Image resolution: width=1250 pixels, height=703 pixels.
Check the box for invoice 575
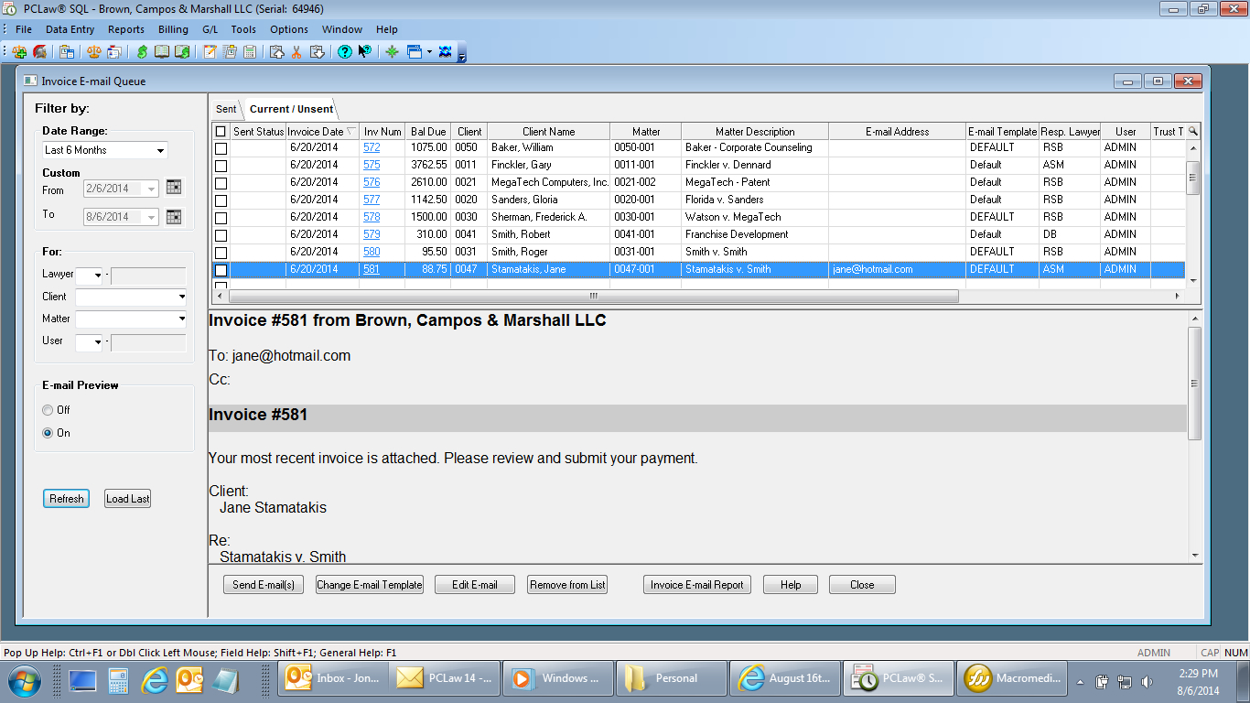(221, 166)
